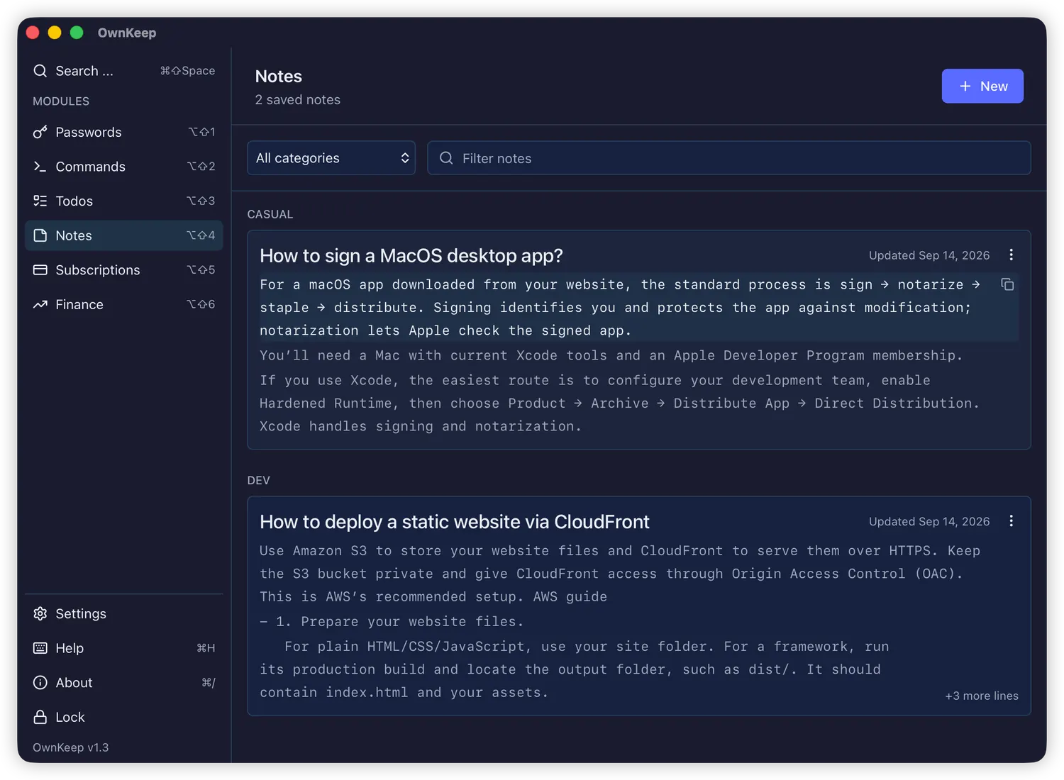Open the Finance module

pyautogui.click(x=123, y=304)
